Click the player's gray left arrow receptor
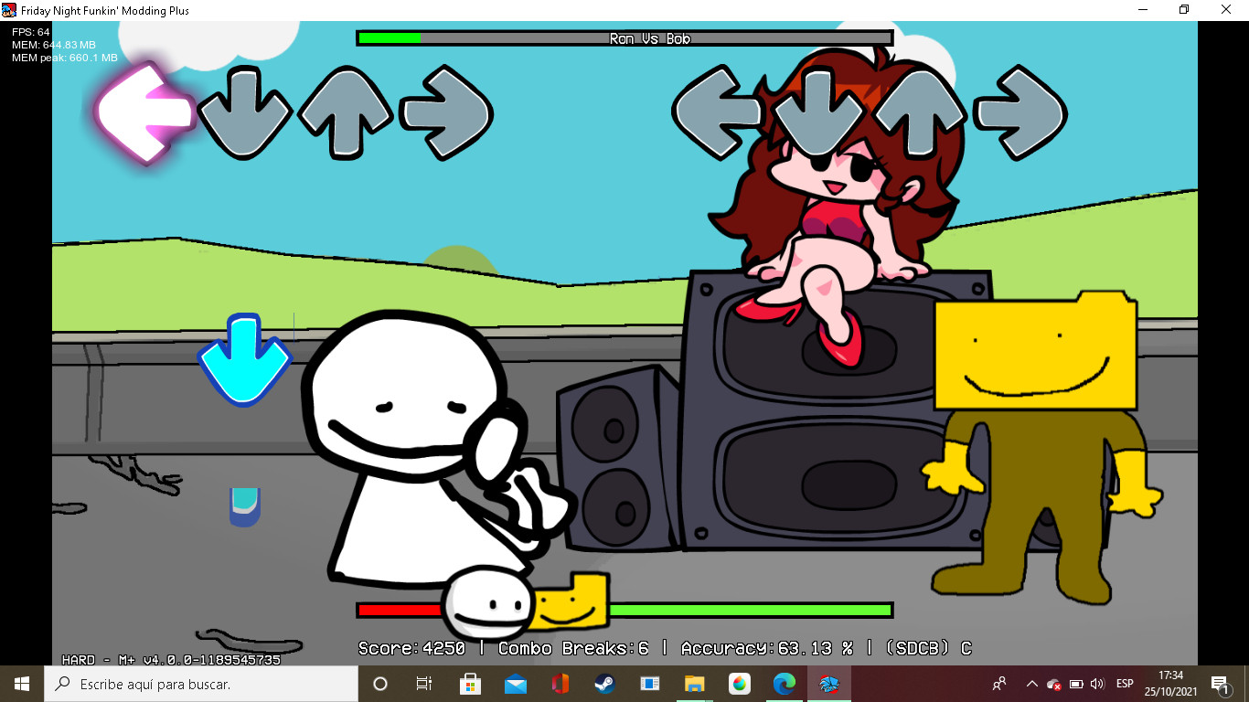 (x=718, y=112)
